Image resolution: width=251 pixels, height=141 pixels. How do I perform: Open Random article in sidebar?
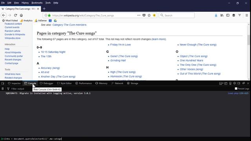point(12,31)
